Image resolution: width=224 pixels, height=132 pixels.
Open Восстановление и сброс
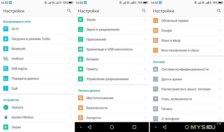[187, 50]
